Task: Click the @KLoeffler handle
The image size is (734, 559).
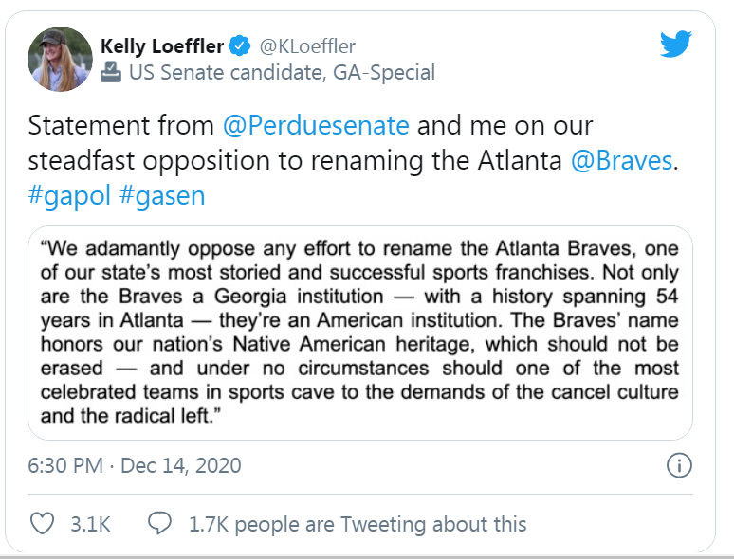Action: point(307,46)
